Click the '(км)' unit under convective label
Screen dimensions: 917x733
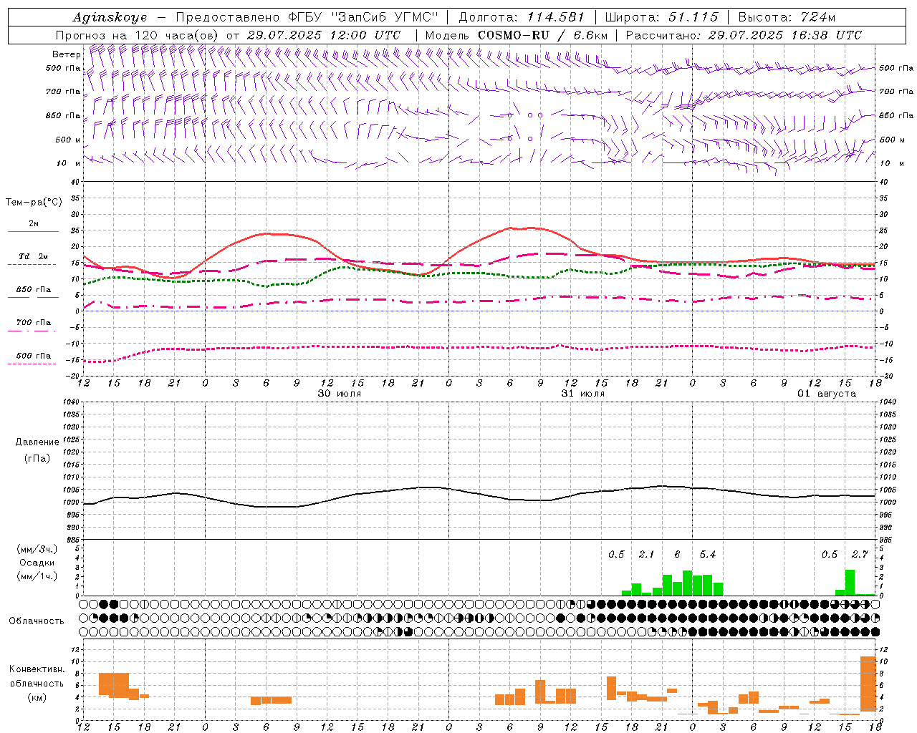(x=37, y=697)
